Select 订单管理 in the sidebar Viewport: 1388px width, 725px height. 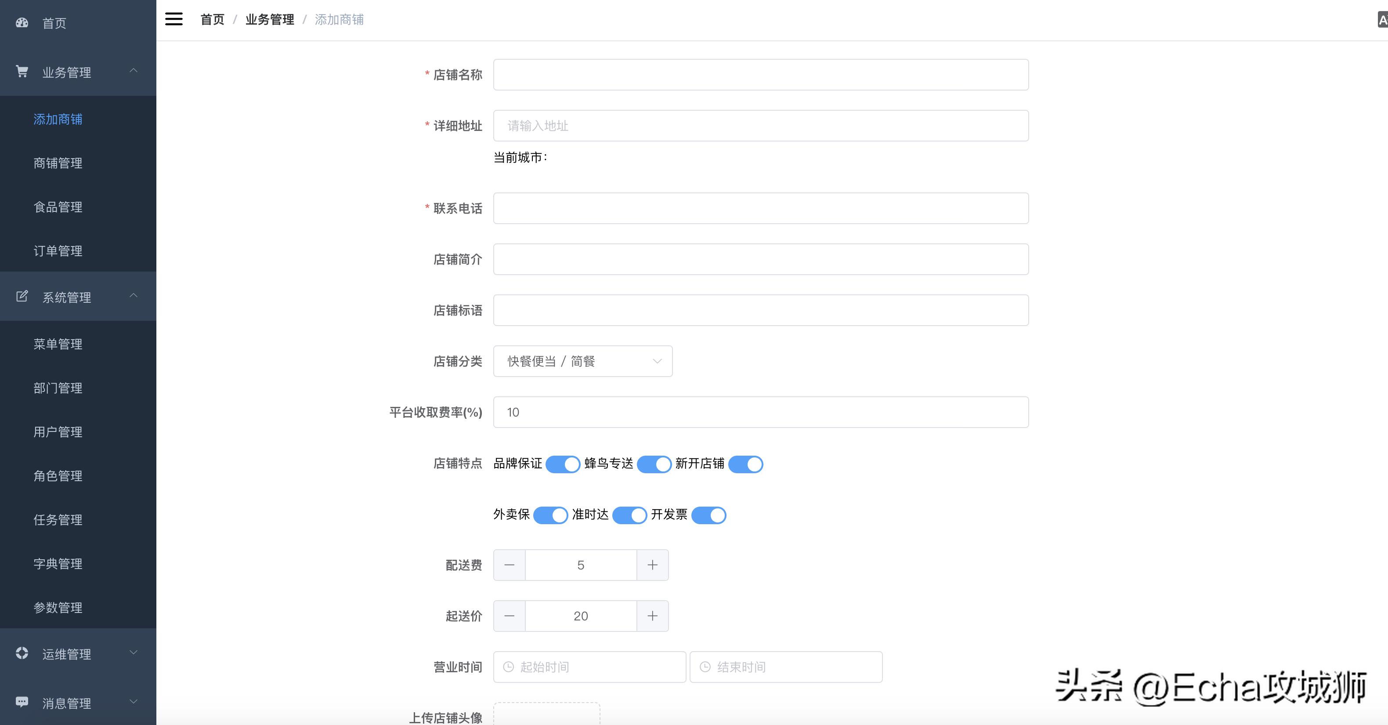58,250
